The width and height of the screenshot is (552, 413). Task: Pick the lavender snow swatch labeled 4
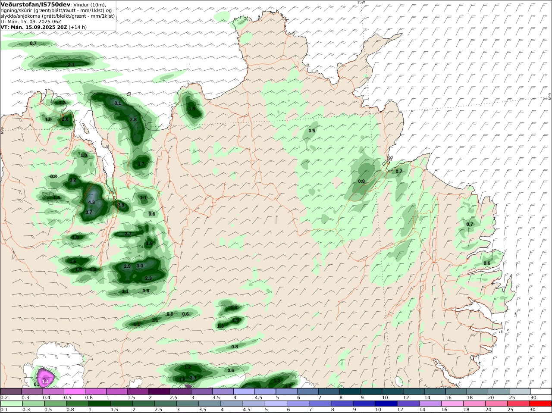pos(243,391)
